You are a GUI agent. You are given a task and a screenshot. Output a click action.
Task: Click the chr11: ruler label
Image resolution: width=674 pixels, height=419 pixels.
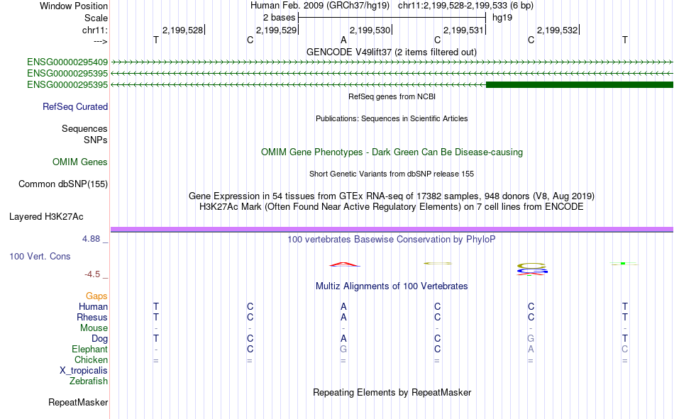point(95,30)
